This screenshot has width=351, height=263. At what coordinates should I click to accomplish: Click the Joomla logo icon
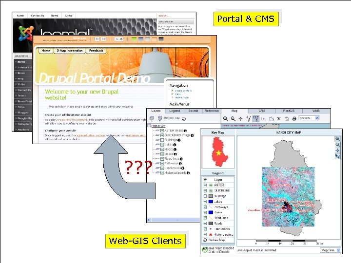tap(26, 33)
